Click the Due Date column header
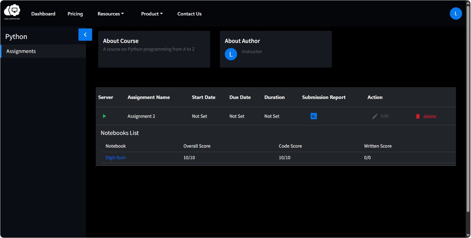This screenshot has width=471, height=238. [x=240, y=97]
